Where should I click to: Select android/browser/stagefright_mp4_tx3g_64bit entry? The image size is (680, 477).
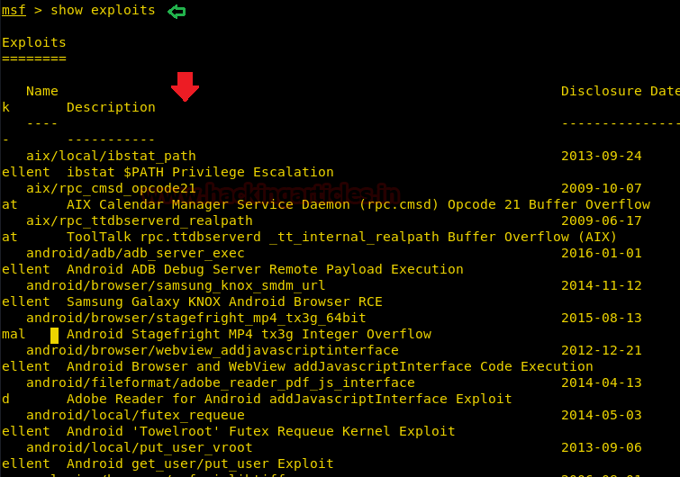coord(196,318)
